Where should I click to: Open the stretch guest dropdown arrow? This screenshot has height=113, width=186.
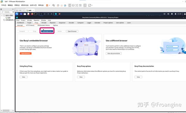pos(92,5)
